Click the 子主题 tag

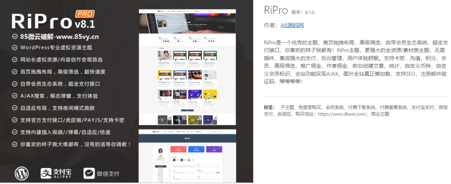(x=287, y=107)
